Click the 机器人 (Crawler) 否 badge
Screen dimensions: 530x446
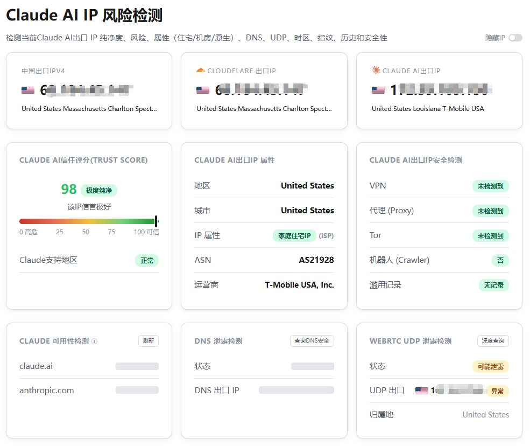click(x=500, y=261)
